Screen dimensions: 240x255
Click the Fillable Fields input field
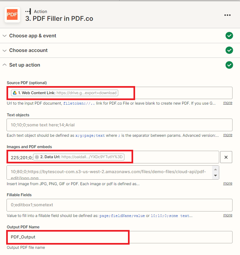click(119, 205)
